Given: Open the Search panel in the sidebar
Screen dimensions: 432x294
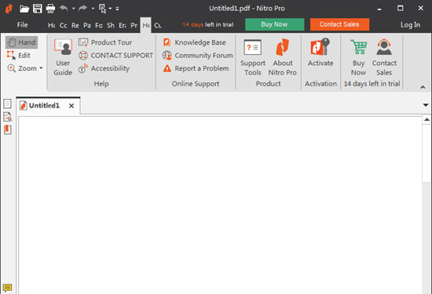Looking at the screenshot, I should click(x=7, y=117).
